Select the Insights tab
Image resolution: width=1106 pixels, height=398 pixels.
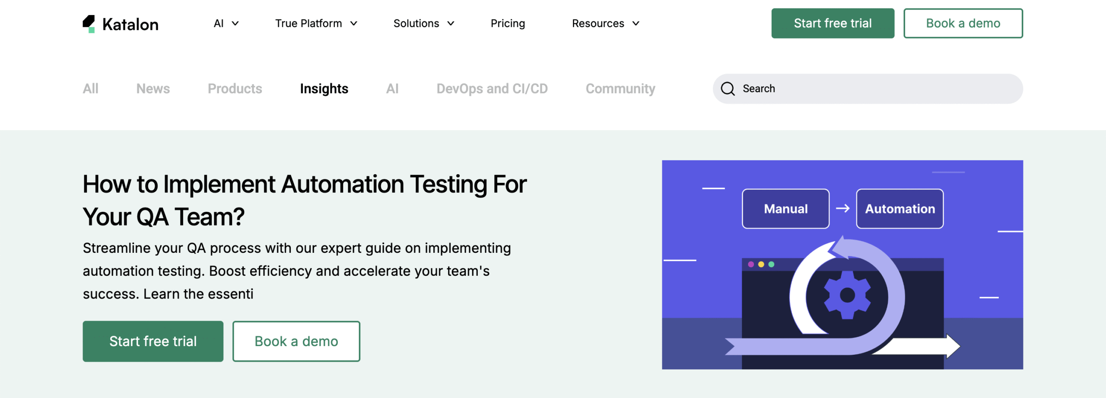324,89
